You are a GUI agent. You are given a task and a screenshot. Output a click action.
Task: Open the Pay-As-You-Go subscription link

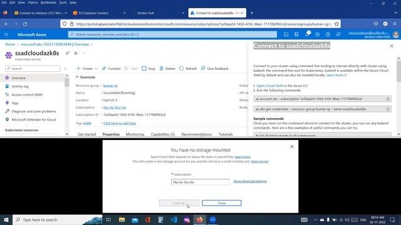point(115,107)
